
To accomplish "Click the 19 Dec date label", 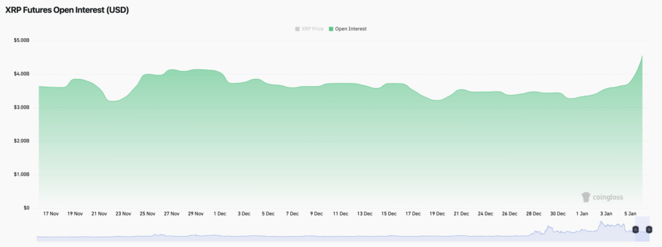I will 437,213.
